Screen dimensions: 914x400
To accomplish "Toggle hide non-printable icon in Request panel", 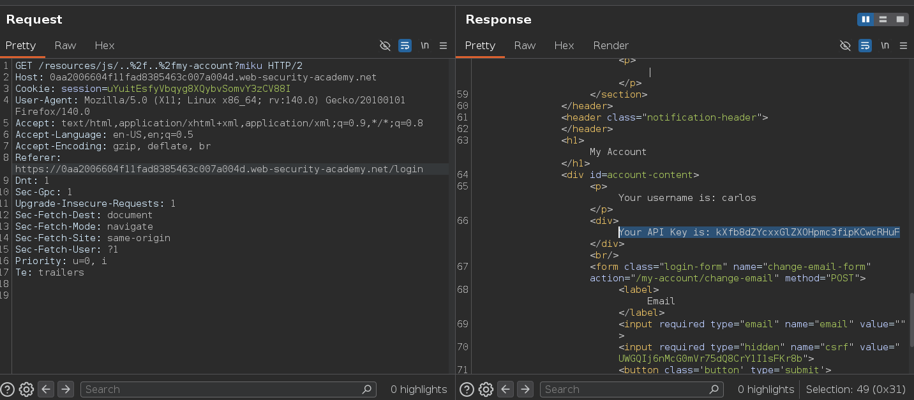I will (385, 45).
